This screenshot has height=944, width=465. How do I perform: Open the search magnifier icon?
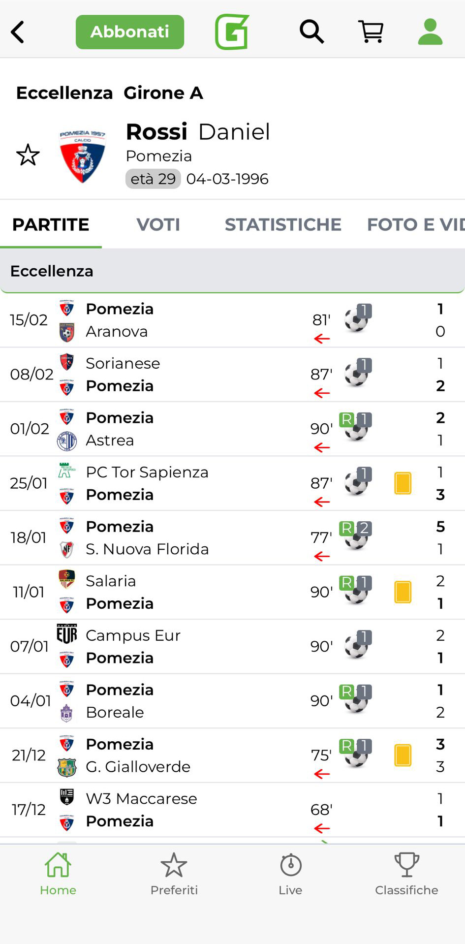click(x=311, y=32)
